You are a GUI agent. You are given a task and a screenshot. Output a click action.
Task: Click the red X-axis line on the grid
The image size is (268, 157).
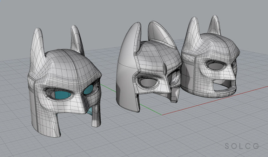tap(215, 101)
